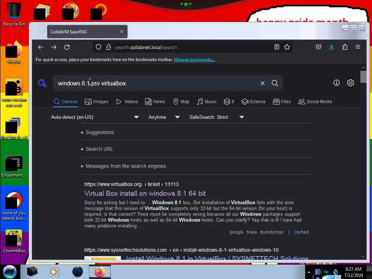Open a new tab with the plus button
372x279 pixels.
(x=136, y=32)
